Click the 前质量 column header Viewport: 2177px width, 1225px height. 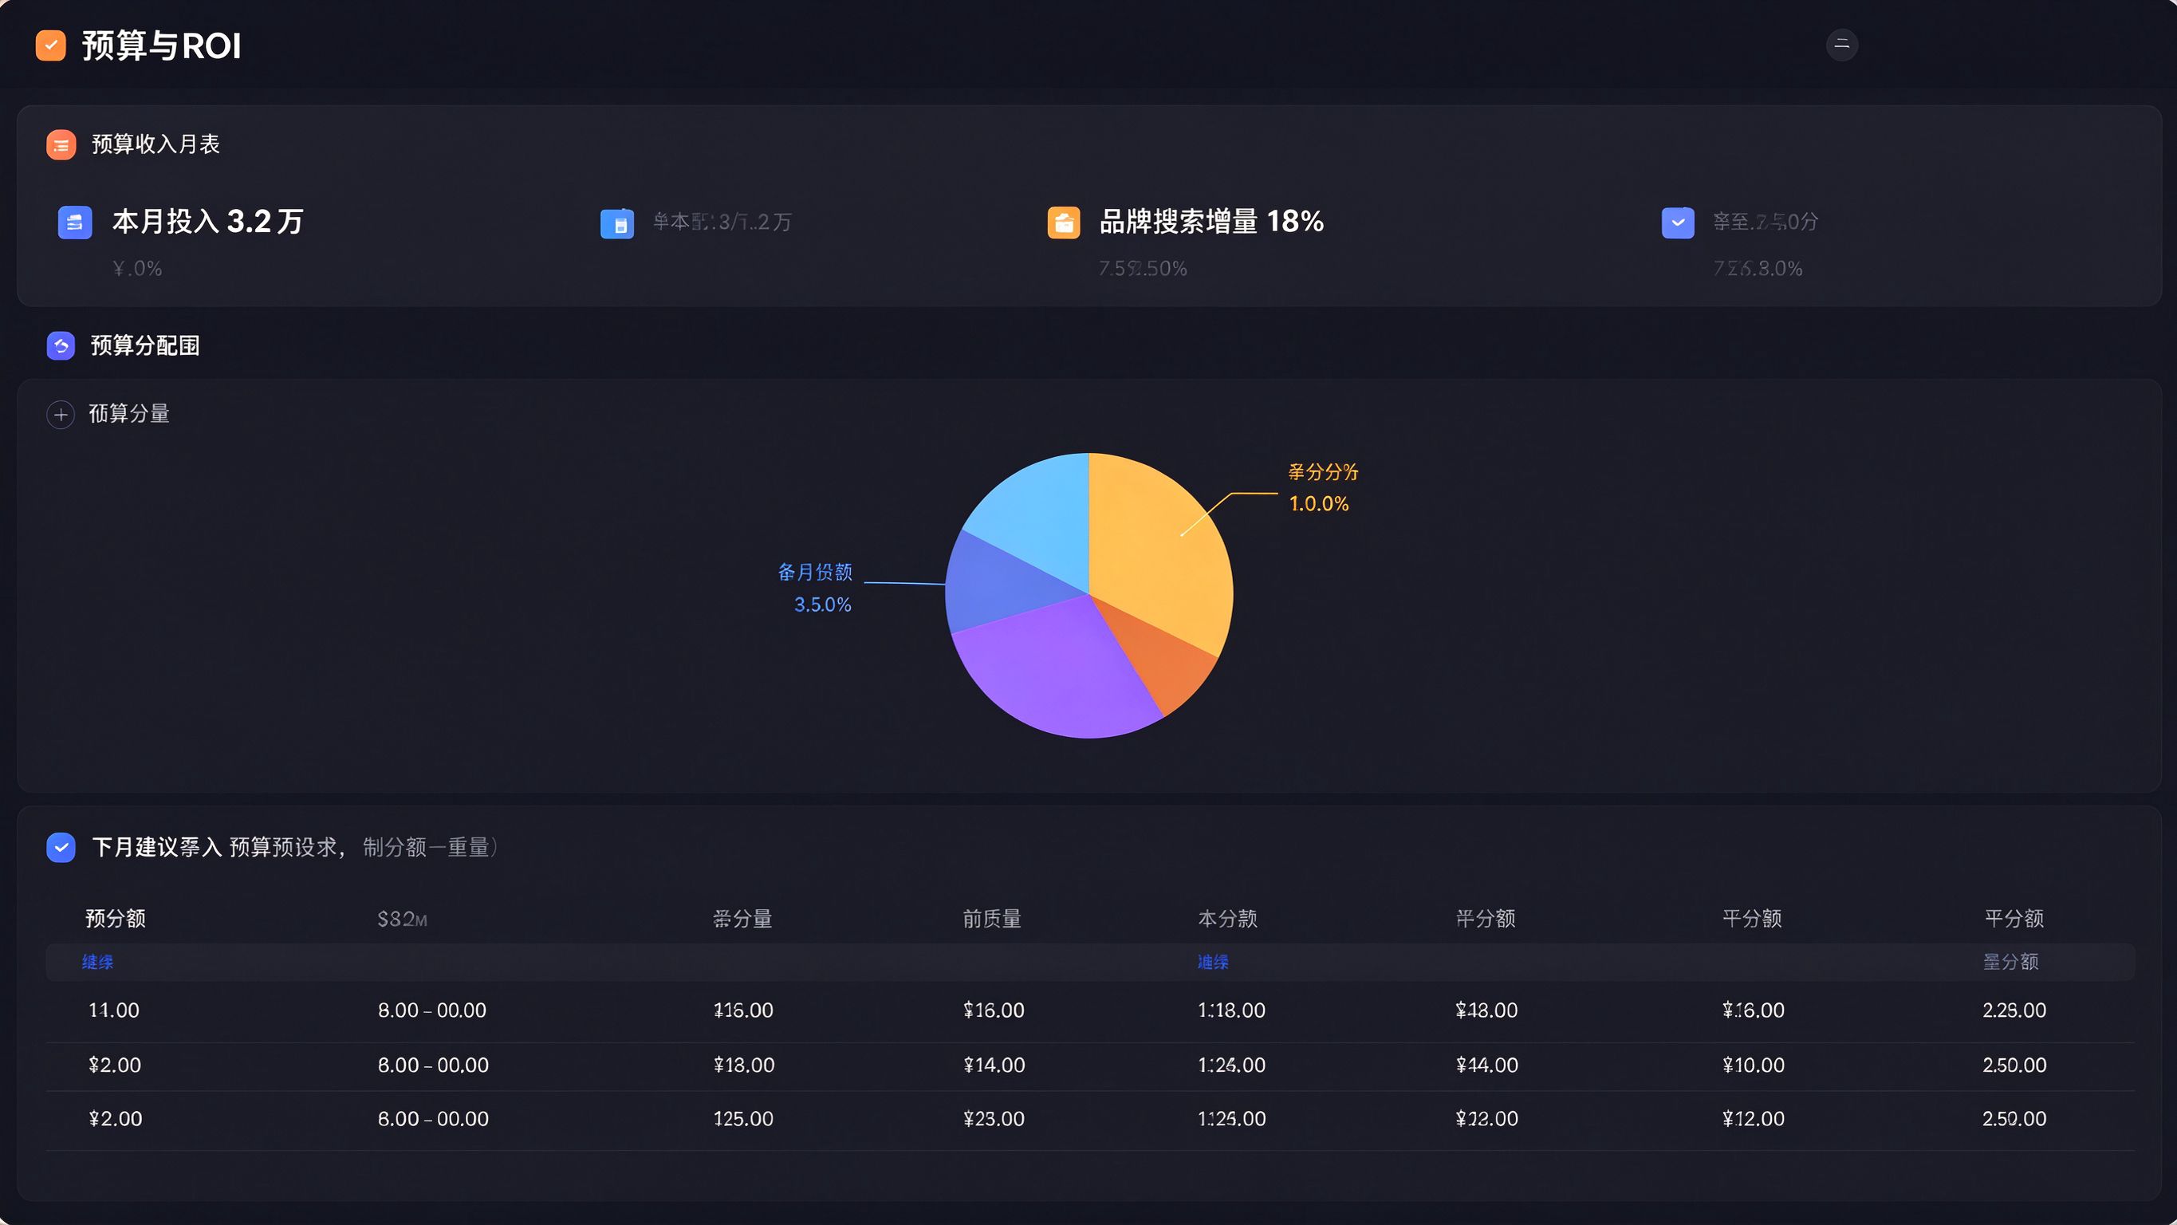(992, 919)
